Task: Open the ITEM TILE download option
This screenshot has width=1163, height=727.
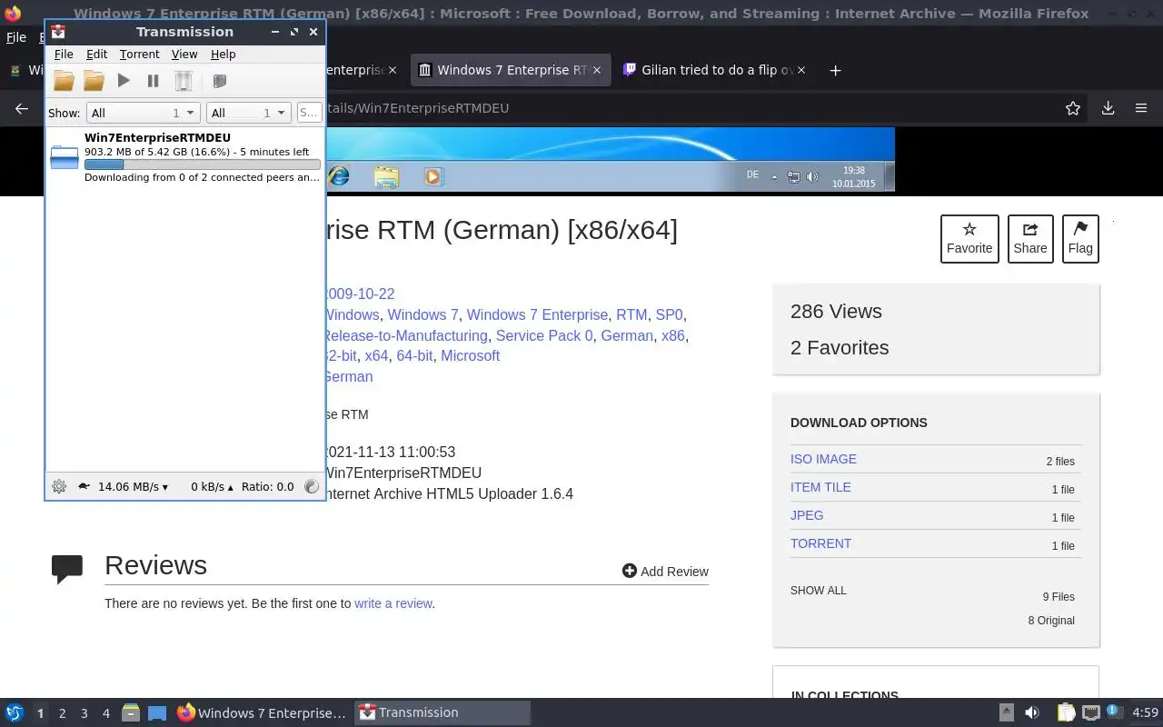Action: [820, 487]
